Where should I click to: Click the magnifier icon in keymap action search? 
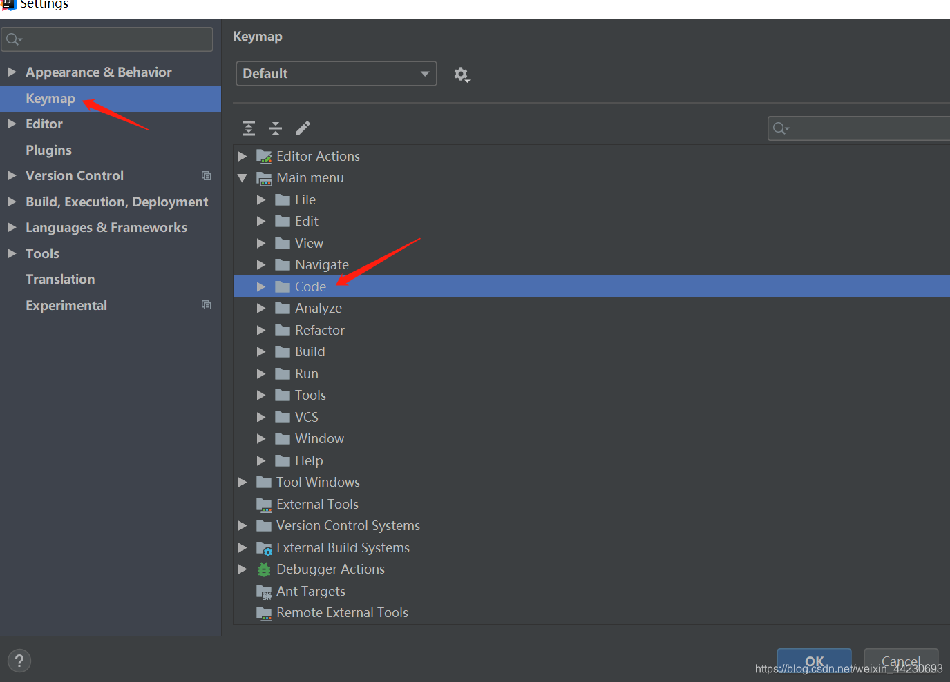(x=780, y=128)
